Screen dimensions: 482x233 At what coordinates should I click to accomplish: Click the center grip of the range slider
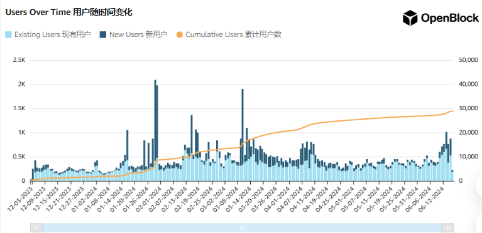[242, 227]
